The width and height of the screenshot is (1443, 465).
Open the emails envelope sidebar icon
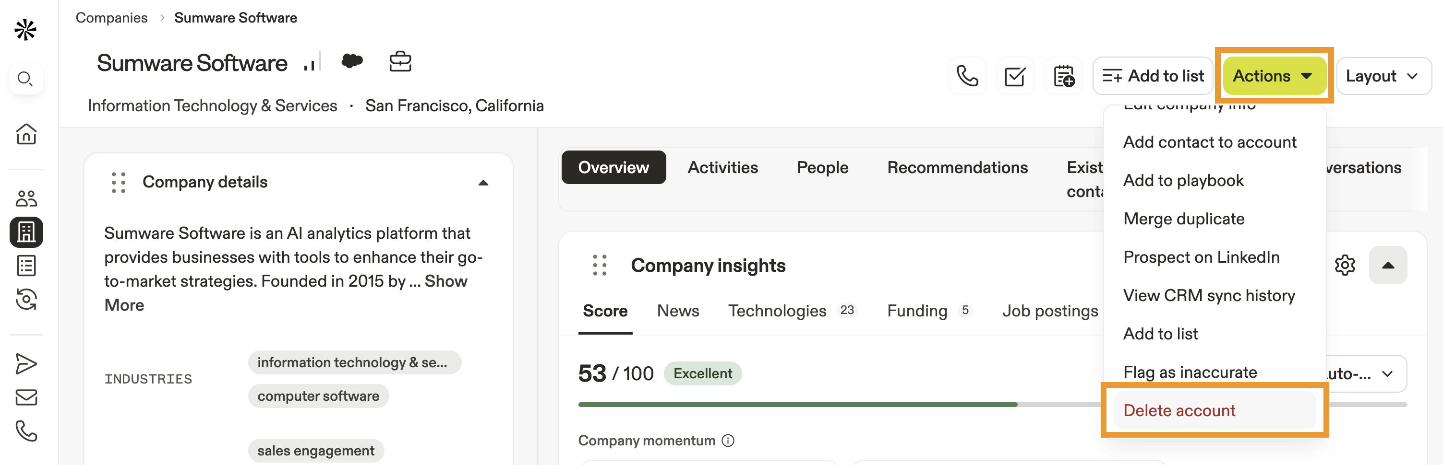[26, 397]
